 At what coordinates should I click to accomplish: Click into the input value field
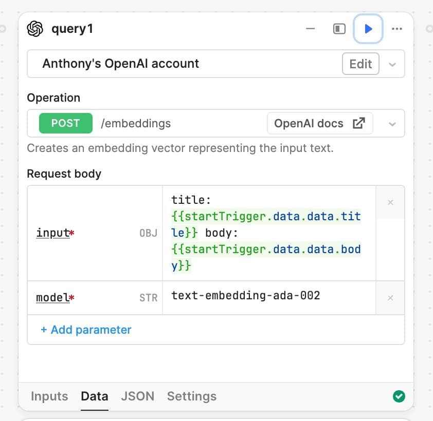coord(268,233)
